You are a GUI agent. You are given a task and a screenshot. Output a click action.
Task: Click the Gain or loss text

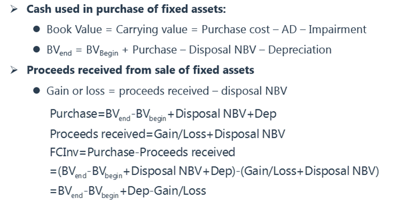(76, 91)
